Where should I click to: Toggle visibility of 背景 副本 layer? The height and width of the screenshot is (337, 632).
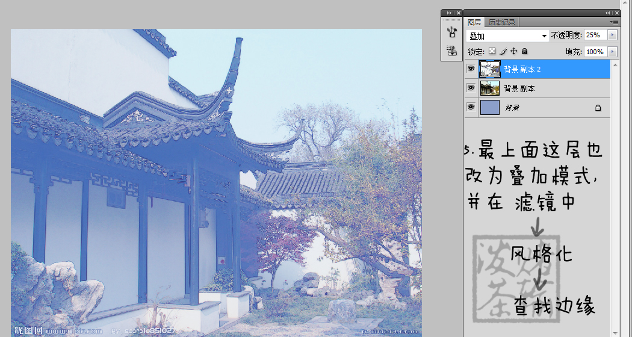coord(471,88)
